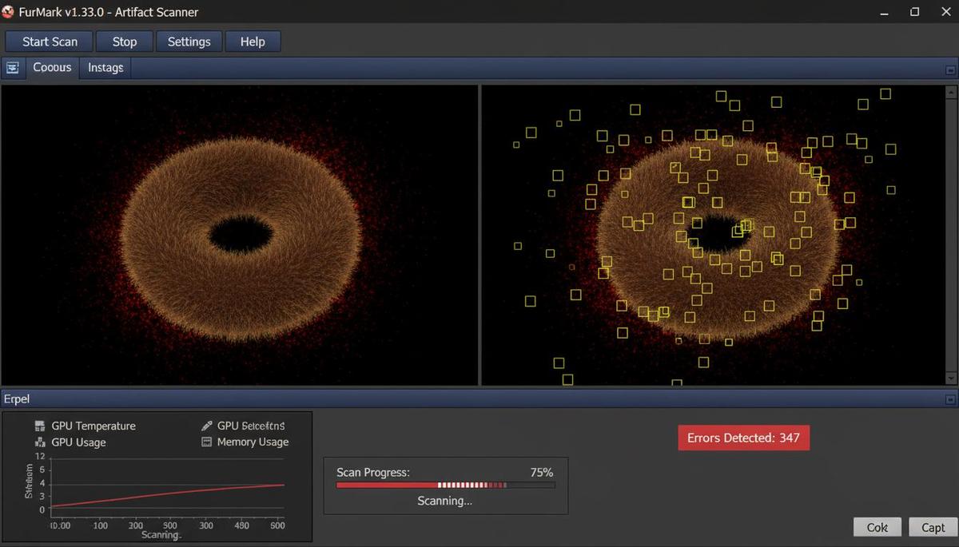The image size is (959, 547).
Task: Click the GPU Usage legend icon
Action: pos(41,442)
